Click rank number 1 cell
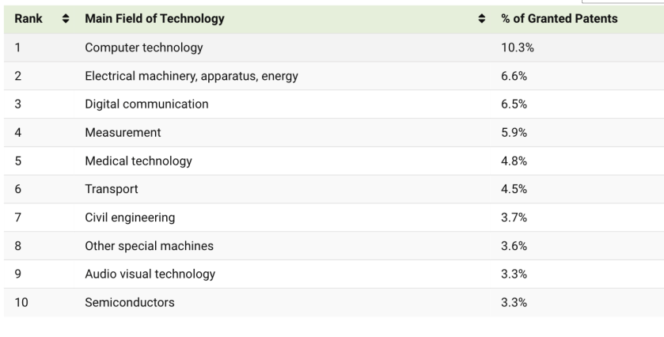This screenshot has height=337, width=664. (x=17, y=47)
